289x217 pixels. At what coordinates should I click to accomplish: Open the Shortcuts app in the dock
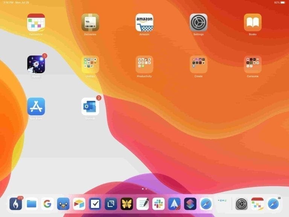pos(190,204)
